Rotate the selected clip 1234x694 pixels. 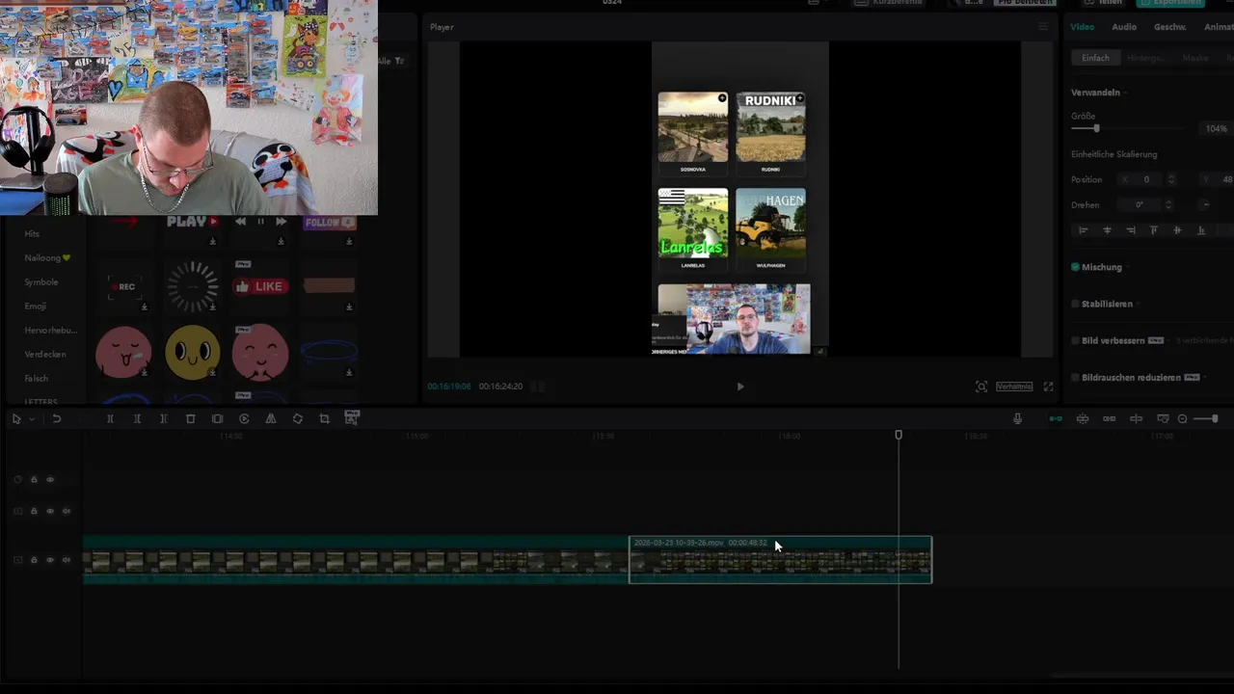[x=298, y=419]
